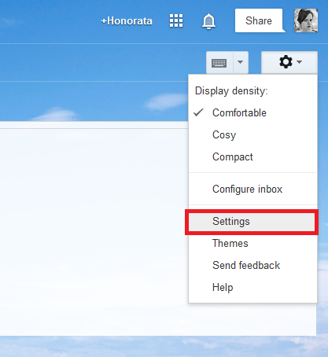Image resolution: width=328 pixels, height=357 pixels.
Task: Open the notifications bell
Action: click(x=208, y=21)
